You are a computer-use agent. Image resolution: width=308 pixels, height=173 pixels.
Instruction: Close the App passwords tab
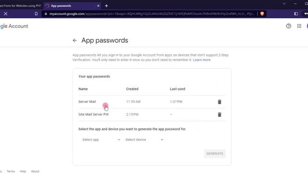98,6
